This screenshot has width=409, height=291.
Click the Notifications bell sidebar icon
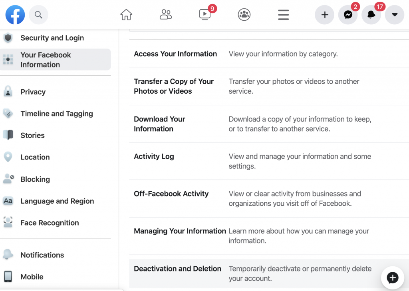[x=8, y=255]
